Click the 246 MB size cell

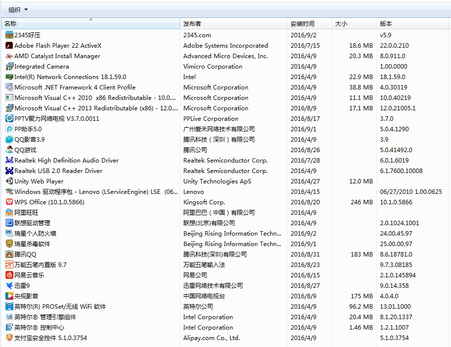point(362,202)
